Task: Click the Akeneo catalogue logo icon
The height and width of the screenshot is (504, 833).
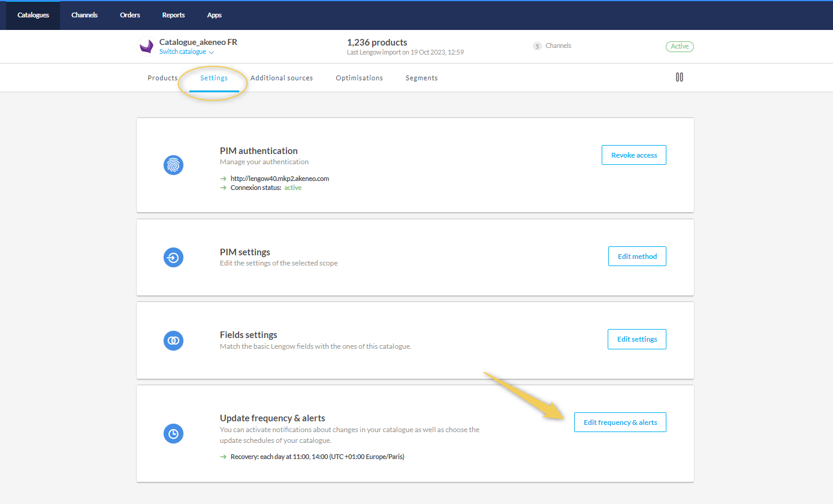Action: click(x=146, y=47)
